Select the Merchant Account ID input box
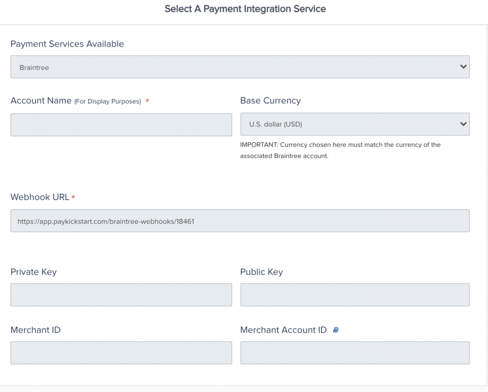The height and width of the screenshot is (392, 488). 355,353
